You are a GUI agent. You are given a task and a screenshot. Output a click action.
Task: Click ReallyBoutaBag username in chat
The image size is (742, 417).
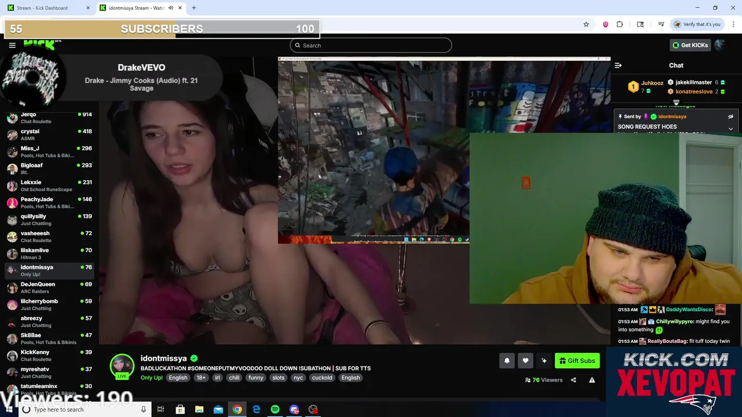[667, 342]
